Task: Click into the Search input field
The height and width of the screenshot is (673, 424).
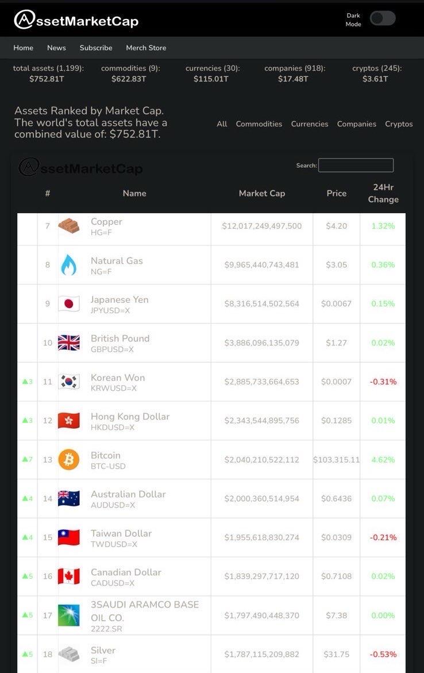Action: 356,166
